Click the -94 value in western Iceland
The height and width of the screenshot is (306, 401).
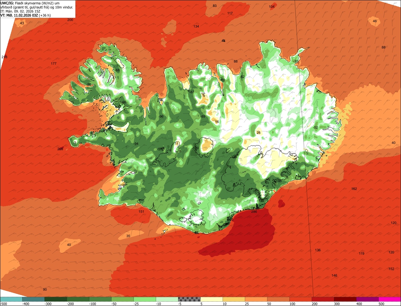(136, 144)
